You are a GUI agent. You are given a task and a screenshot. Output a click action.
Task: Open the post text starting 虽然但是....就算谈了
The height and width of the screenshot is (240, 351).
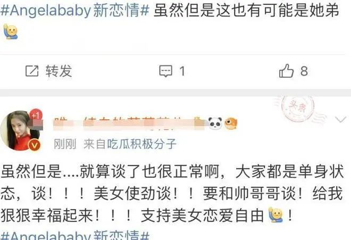click(x=172, y=194)
